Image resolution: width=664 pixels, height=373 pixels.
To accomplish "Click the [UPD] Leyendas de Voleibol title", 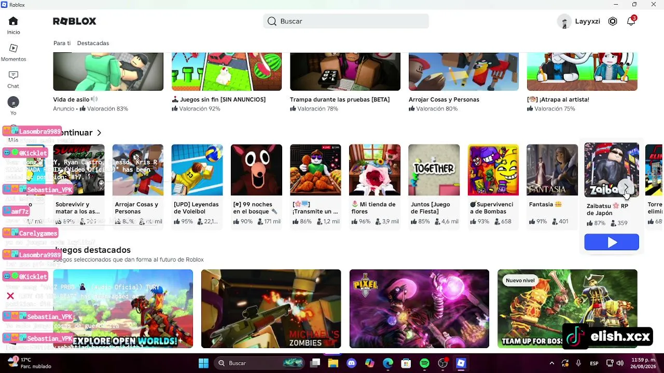I will (x=196, y=208).
